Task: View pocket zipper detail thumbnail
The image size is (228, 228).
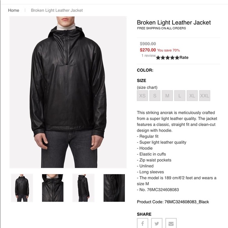Action: pyautogui.click(x=114, y=188)
